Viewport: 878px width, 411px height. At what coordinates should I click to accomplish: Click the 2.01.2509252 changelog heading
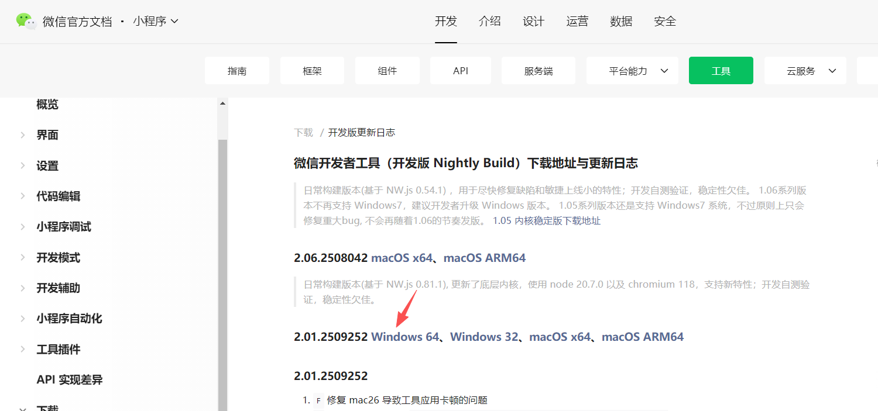331,376
